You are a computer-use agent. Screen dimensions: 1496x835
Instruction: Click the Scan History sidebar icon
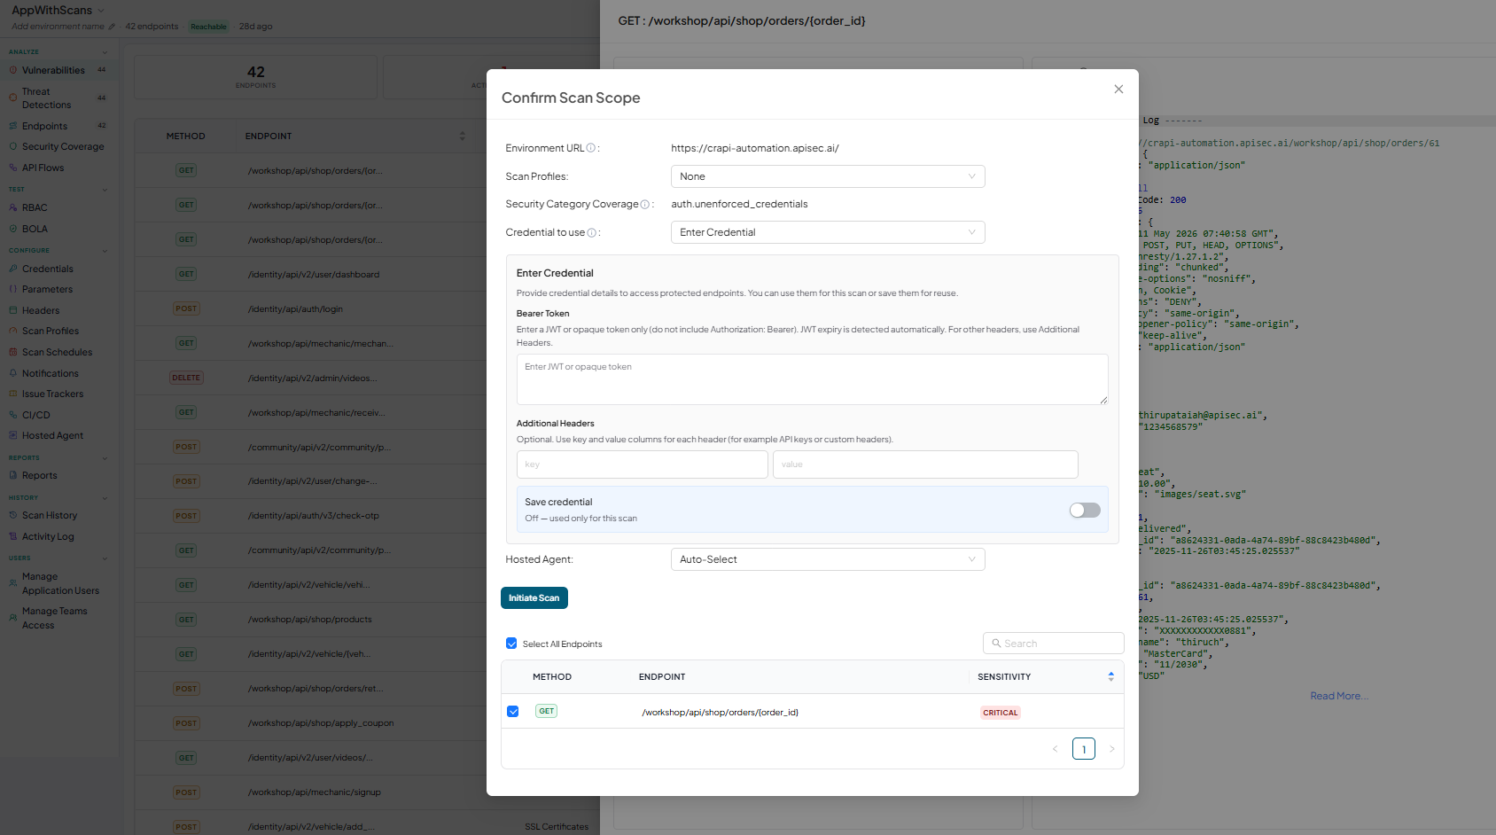(13, 515)
